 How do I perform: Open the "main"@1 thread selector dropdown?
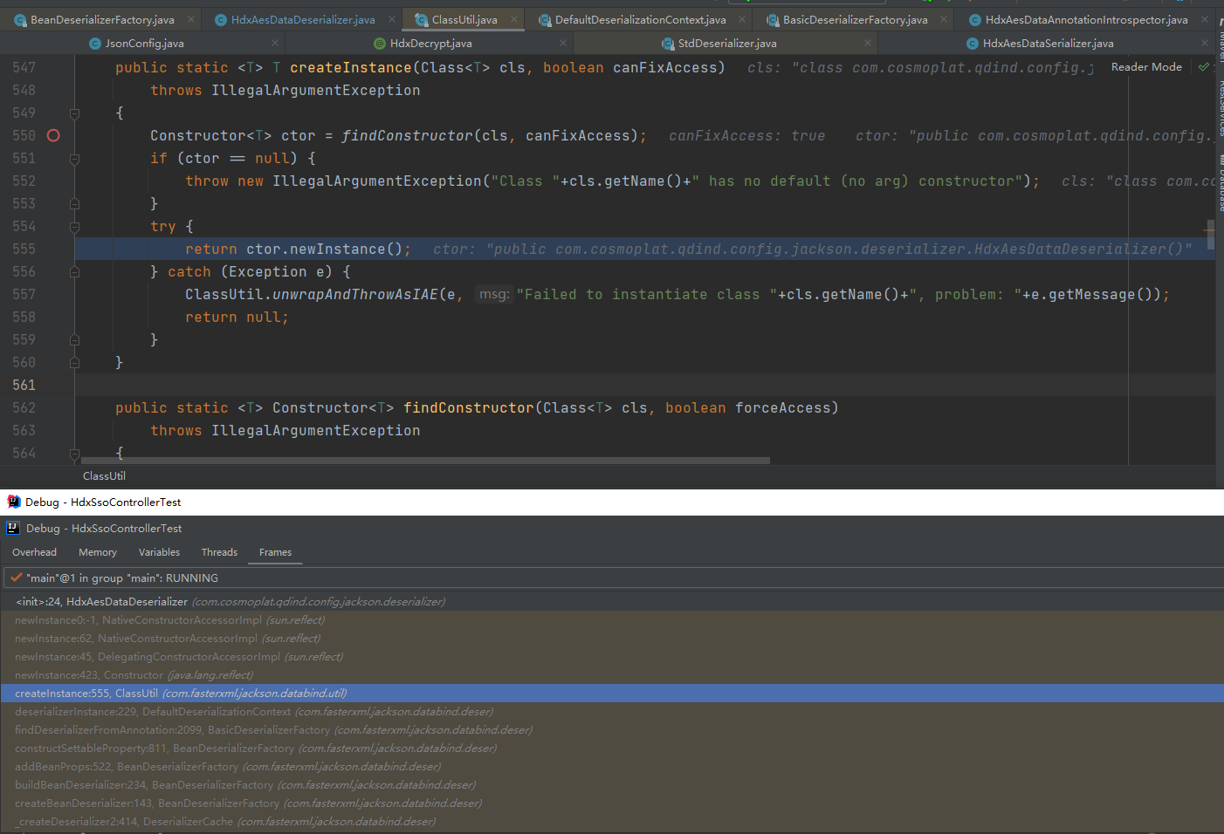(612, 578)
